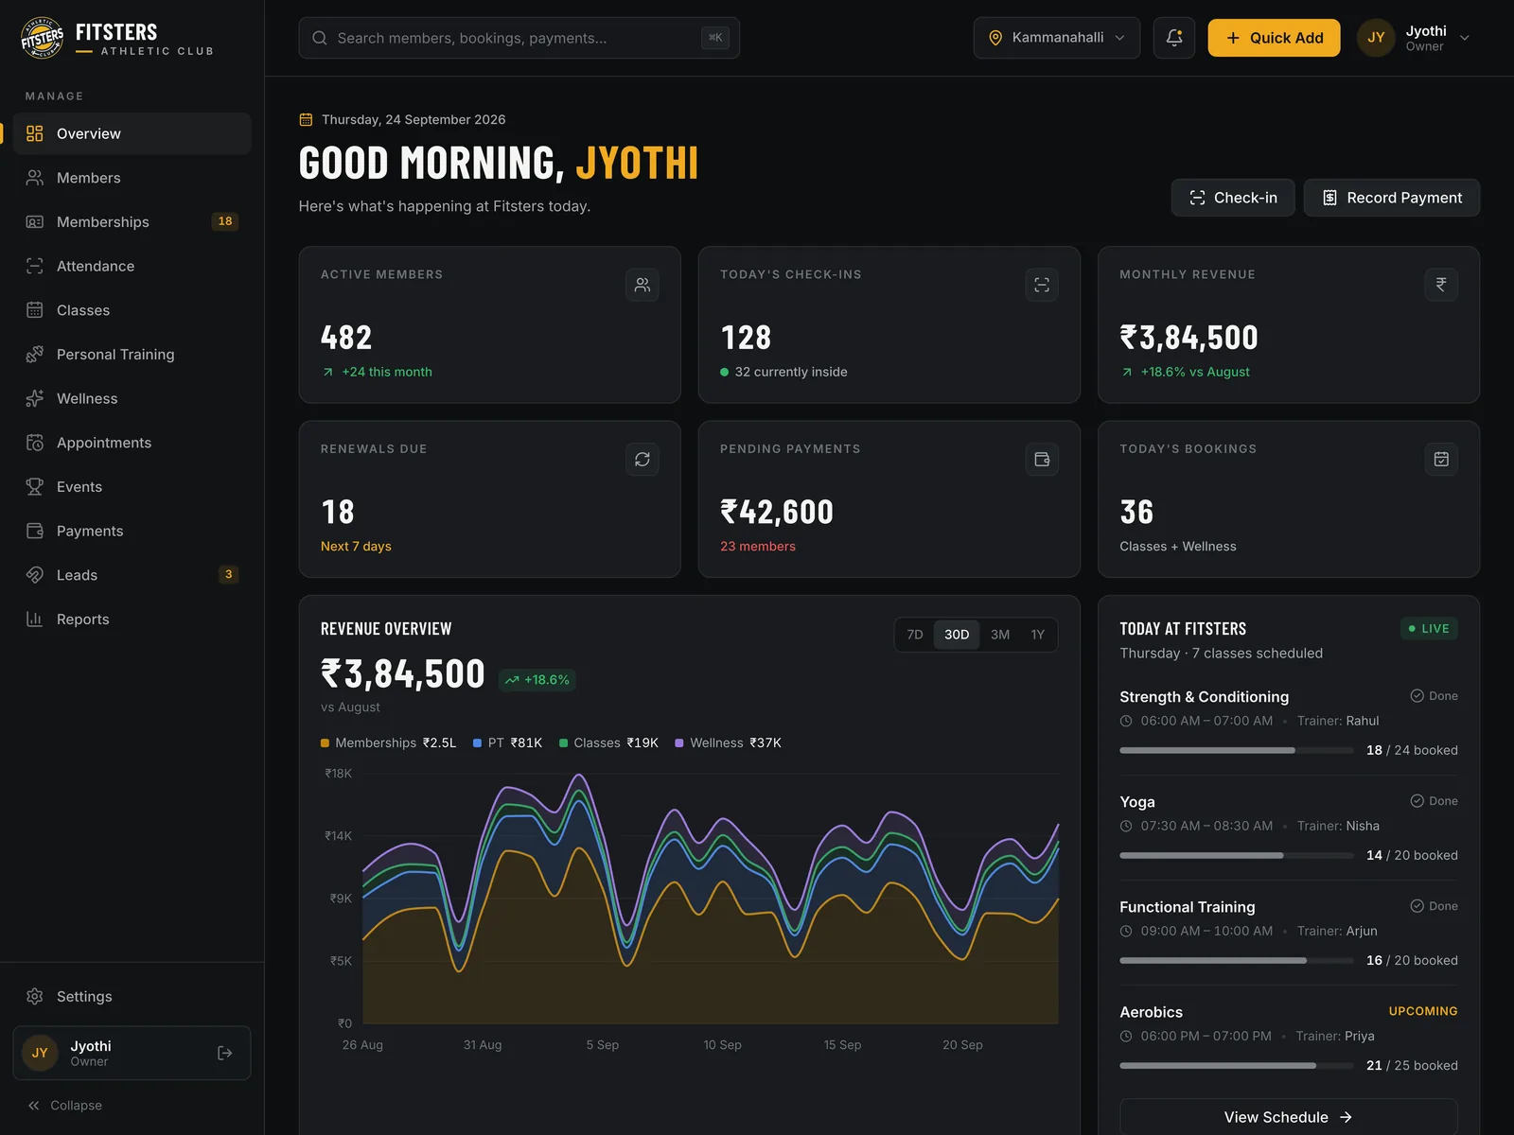Image resolution: width=1514 pixels, height=1135 pixels.
Task: Click the Today's Check-ins scan icon
Action: 1041,285
